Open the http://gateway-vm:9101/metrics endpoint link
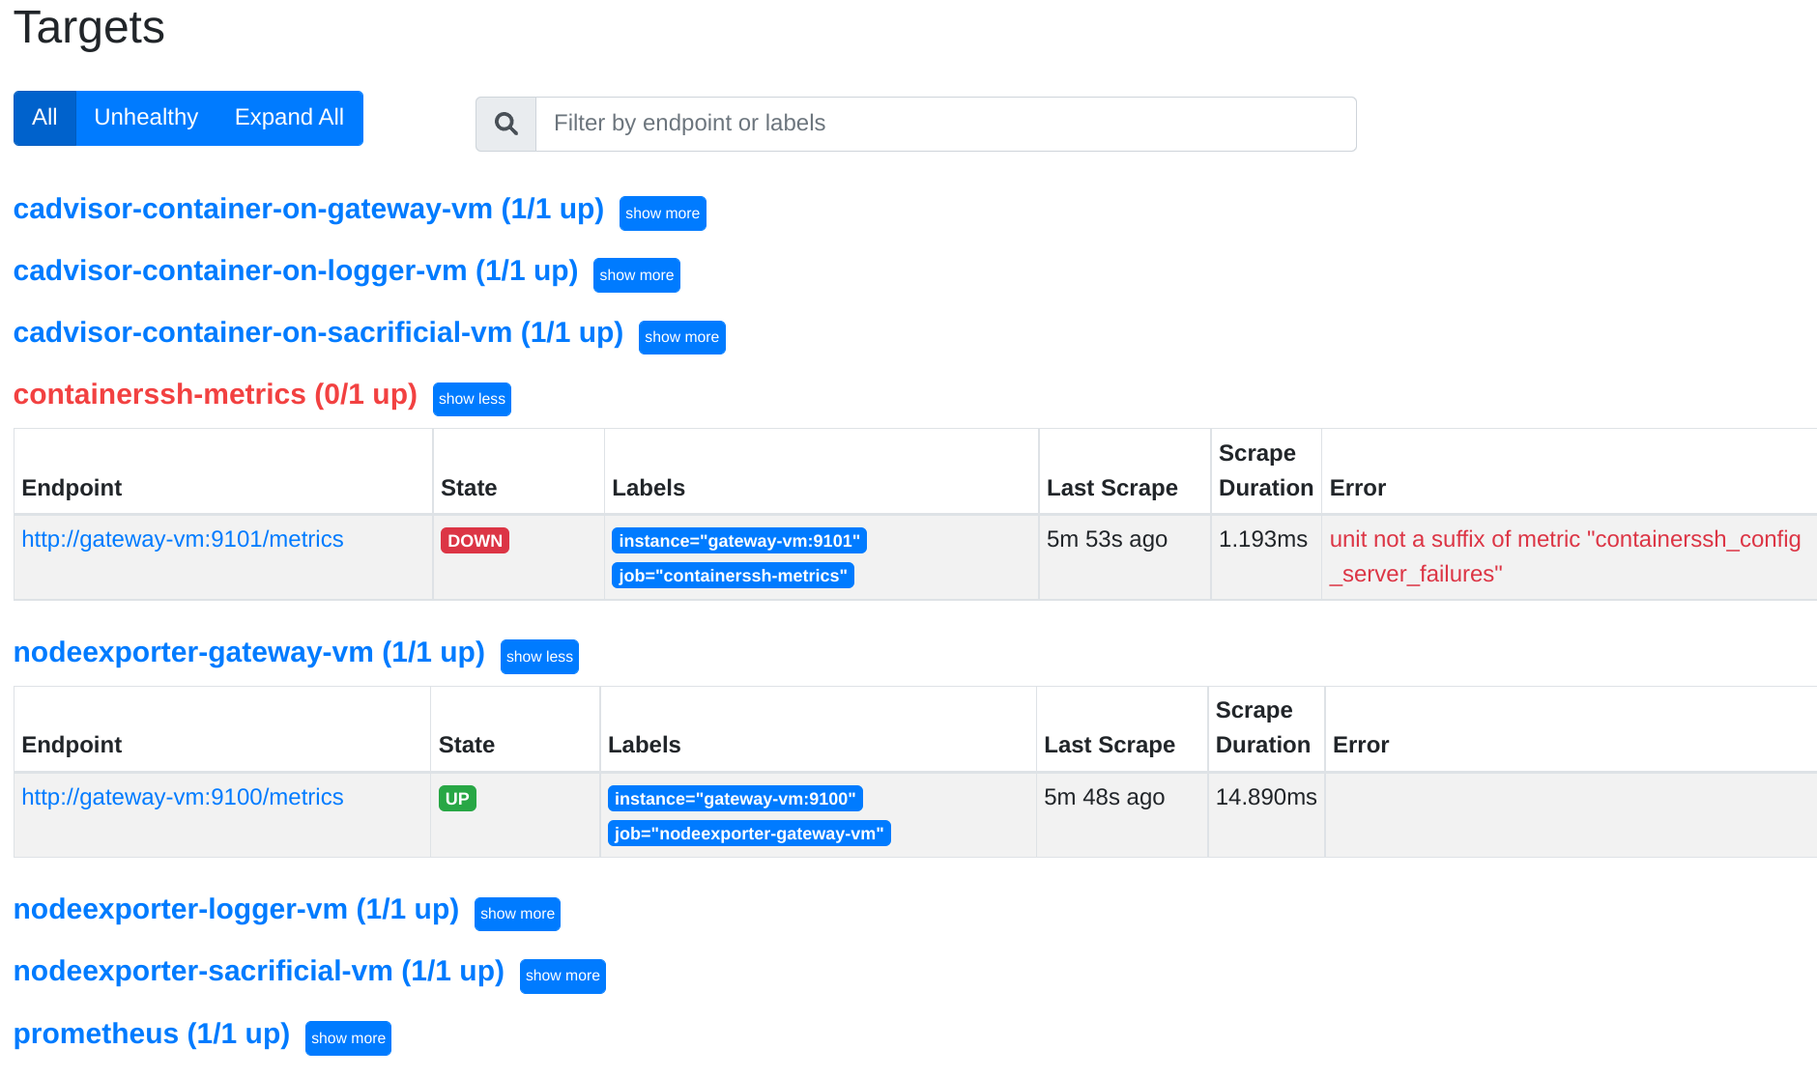 coord(182,539)
